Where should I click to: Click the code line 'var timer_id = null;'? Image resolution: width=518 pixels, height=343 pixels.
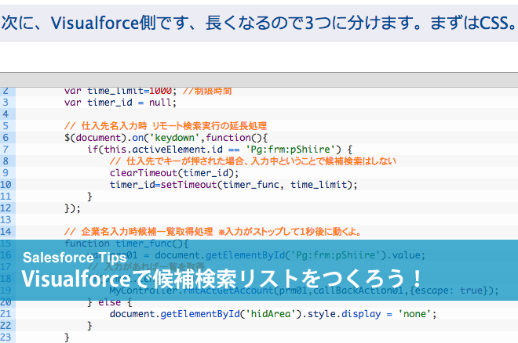[x=120, y=103]
